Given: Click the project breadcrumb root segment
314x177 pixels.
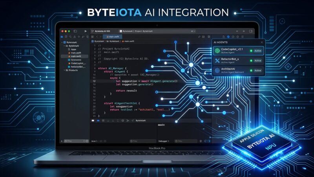Looking at the screenshot, I should 98,41.
